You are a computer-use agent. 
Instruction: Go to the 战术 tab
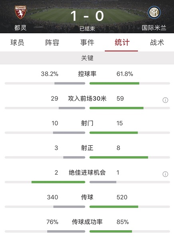[x=157, y=42]
